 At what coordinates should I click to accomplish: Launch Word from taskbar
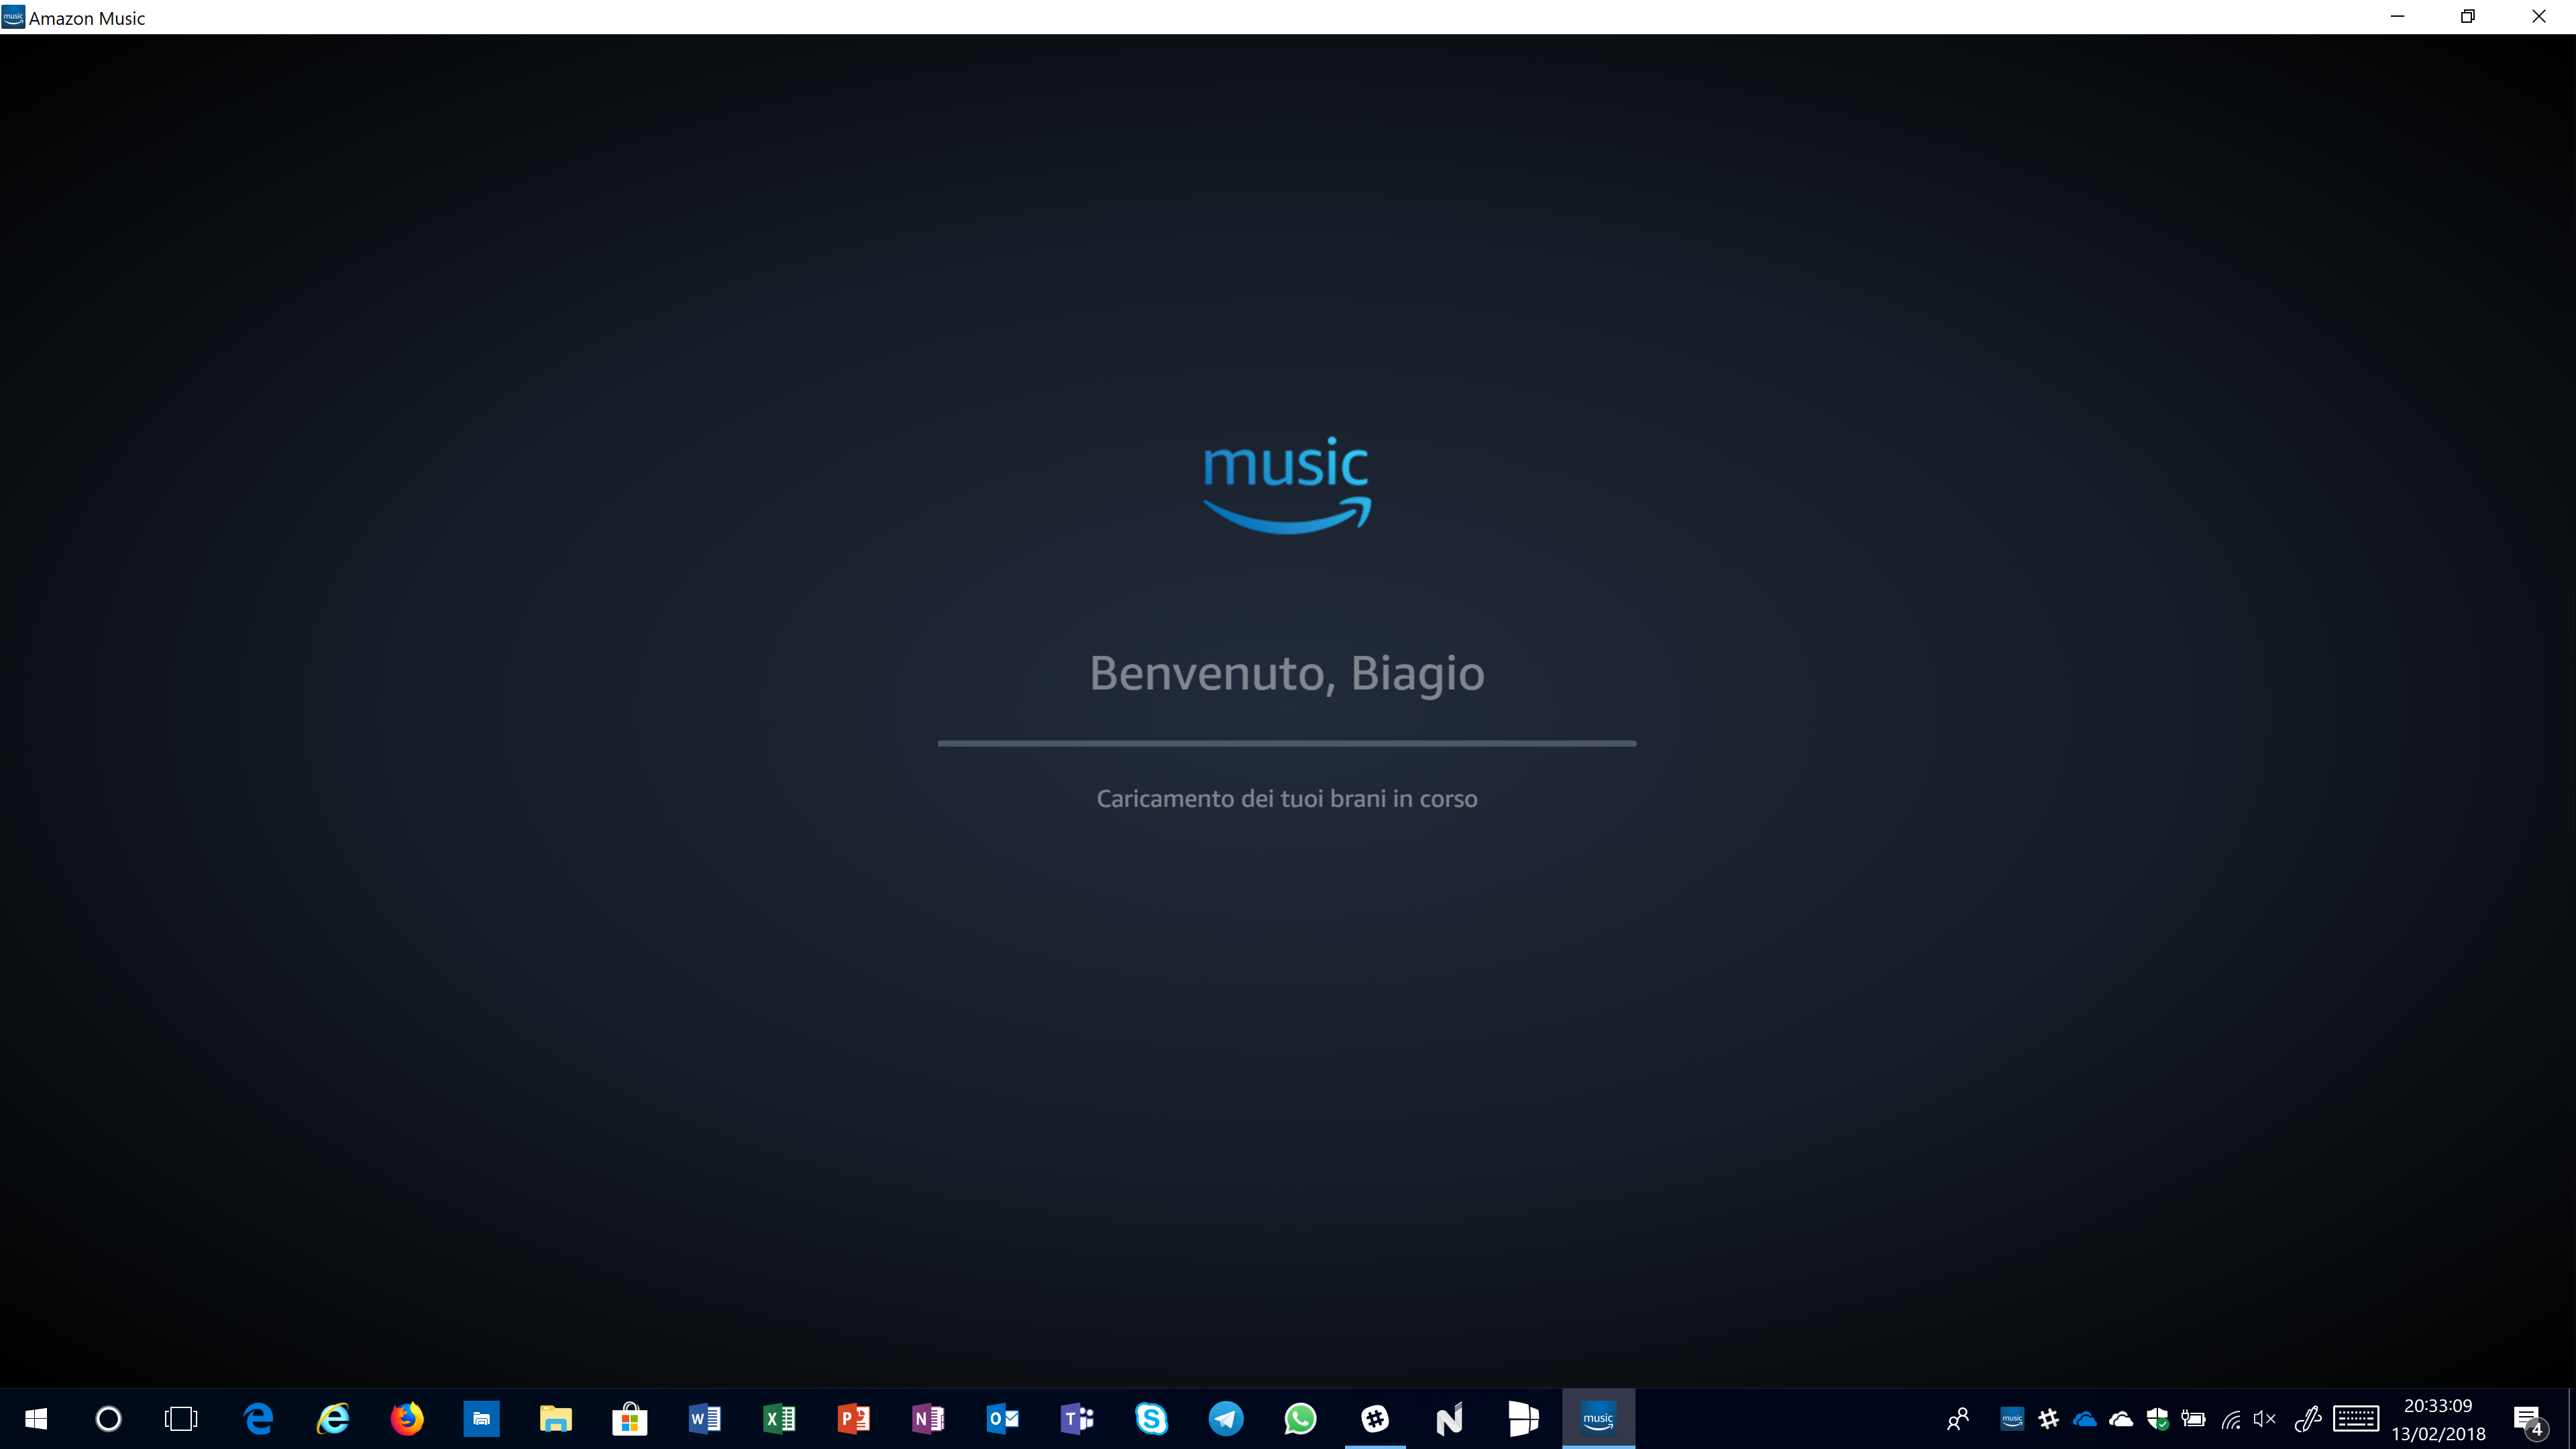click(704, 1418)
